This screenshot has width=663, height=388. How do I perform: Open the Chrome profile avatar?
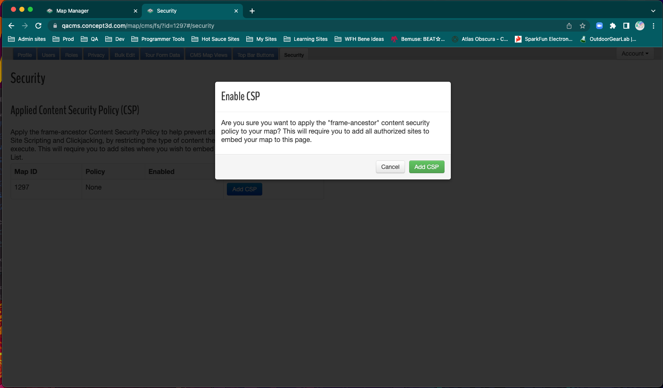click(x=640, y=26)
